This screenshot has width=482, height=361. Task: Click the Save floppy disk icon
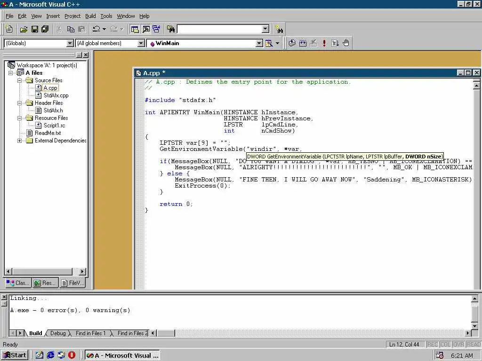(34, 29)
